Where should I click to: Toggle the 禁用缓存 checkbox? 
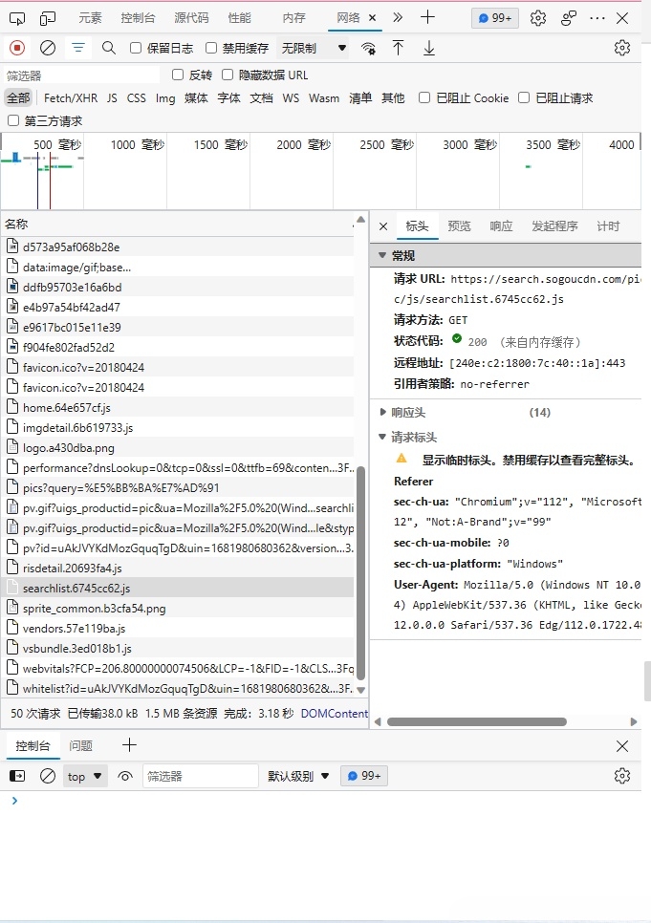[x=211, y=48]
